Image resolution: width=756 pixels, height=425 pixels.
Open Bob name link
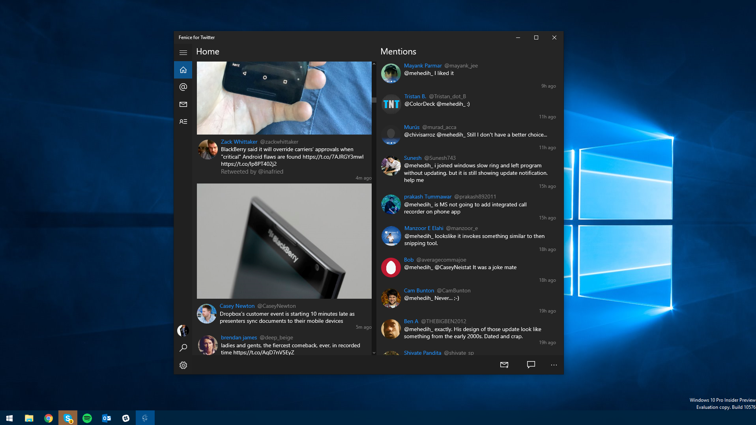tap(409, 260)
